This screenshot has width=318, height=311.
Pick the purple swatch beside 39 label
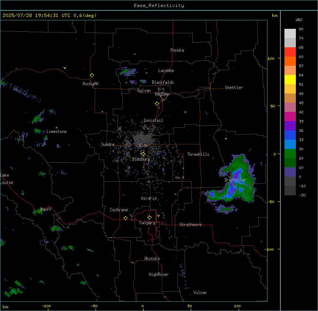point(290,126)
